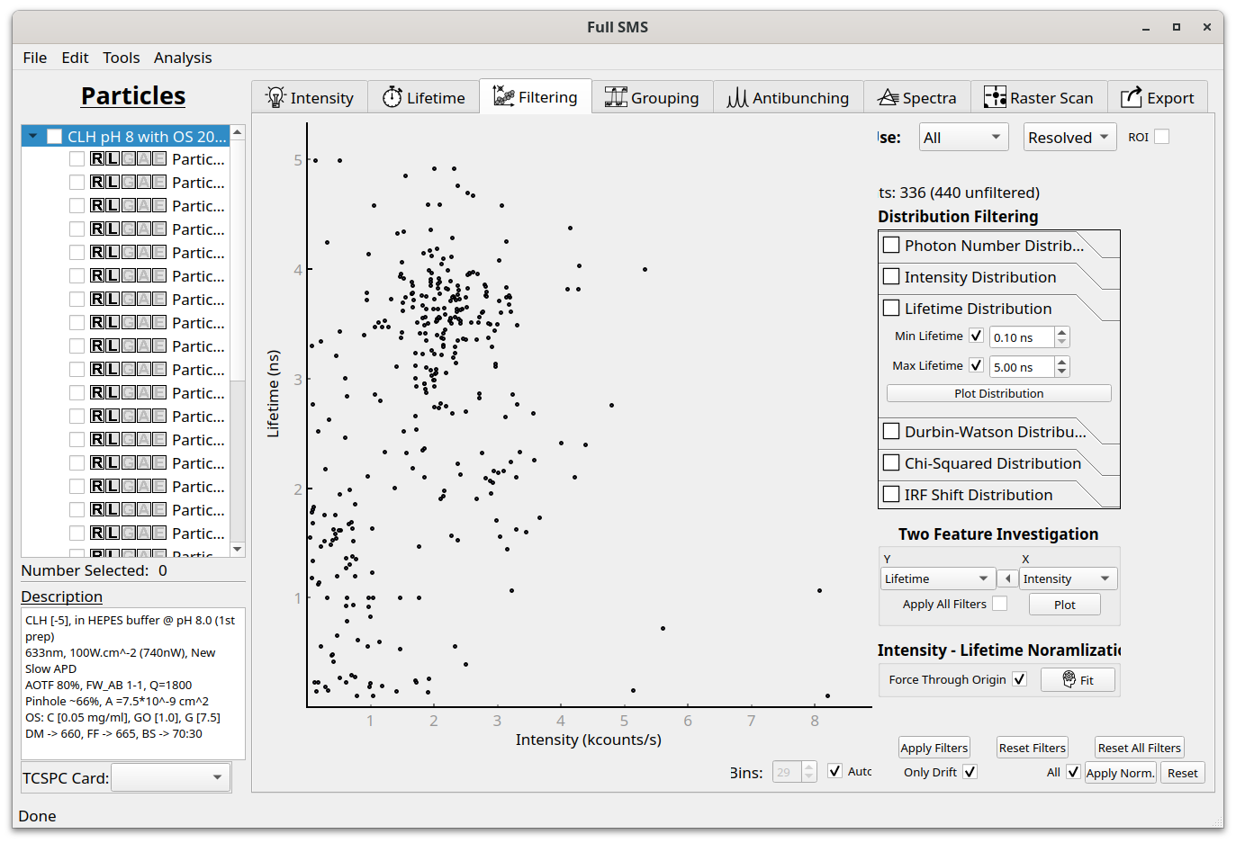1236x843 pixels.
Task: Enable Photon Number Distribution filter
Action: click(892, 245)
